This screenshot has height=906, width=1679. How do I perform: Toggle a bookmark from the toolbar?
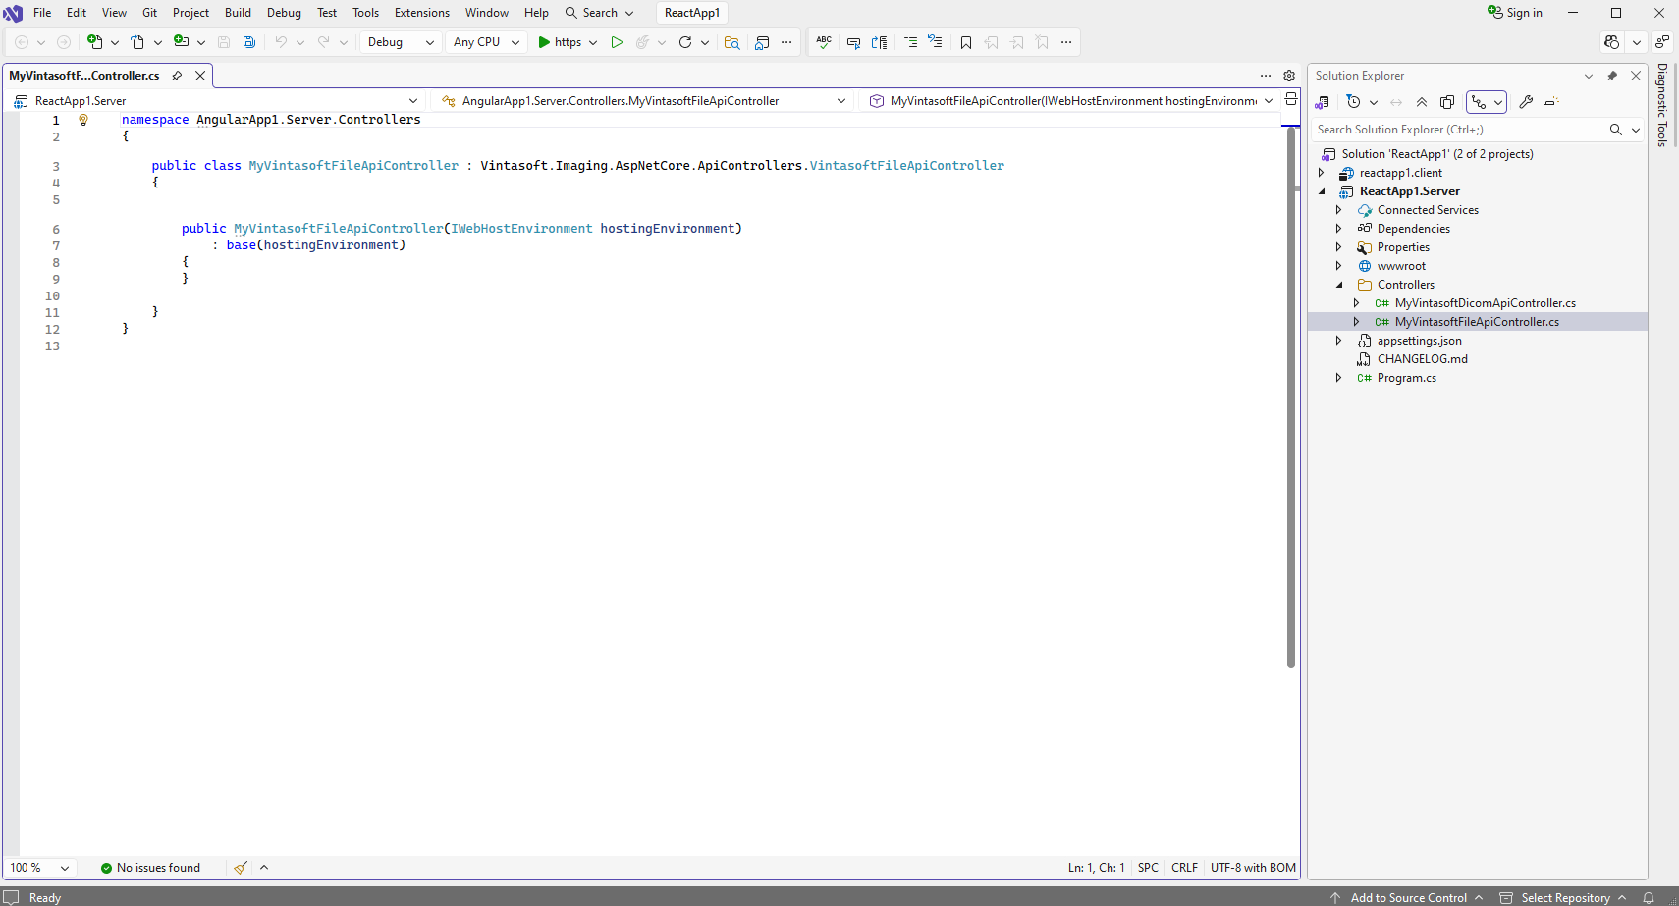click(966, 42)
